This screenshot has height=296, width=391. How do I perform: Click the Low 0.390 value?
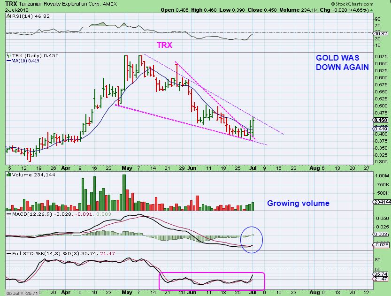point(232,10)
